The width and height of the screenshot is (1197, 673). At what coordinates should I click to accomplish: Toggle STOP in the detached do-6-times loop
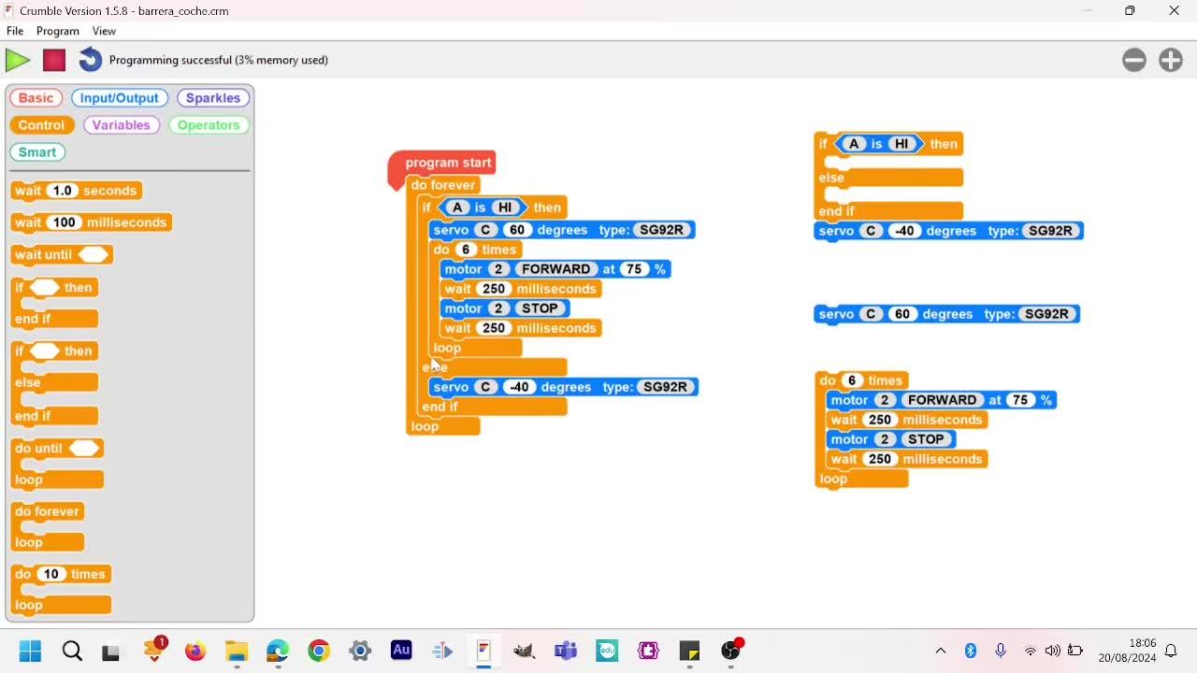click(926, 439)
